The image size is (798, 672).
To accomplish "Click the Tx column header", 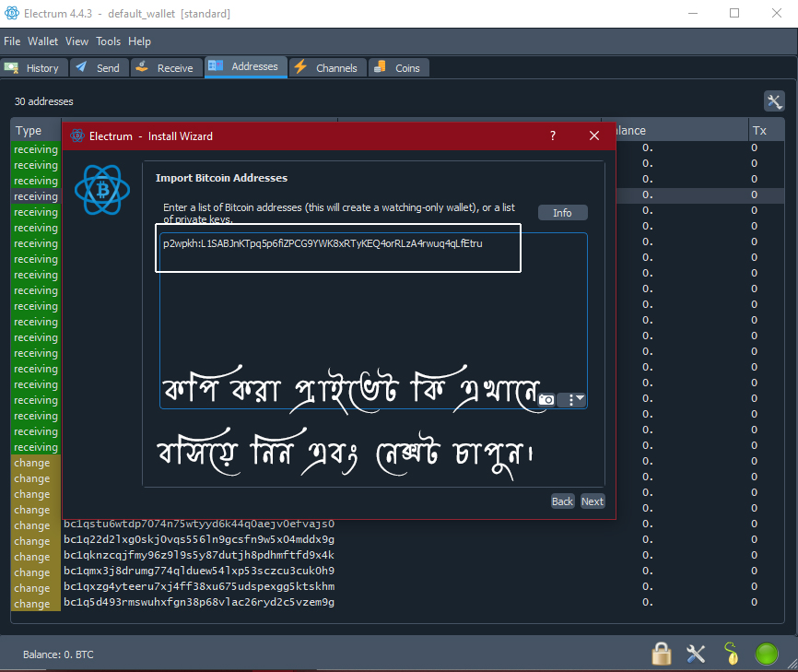I will [x=766, y=130].
